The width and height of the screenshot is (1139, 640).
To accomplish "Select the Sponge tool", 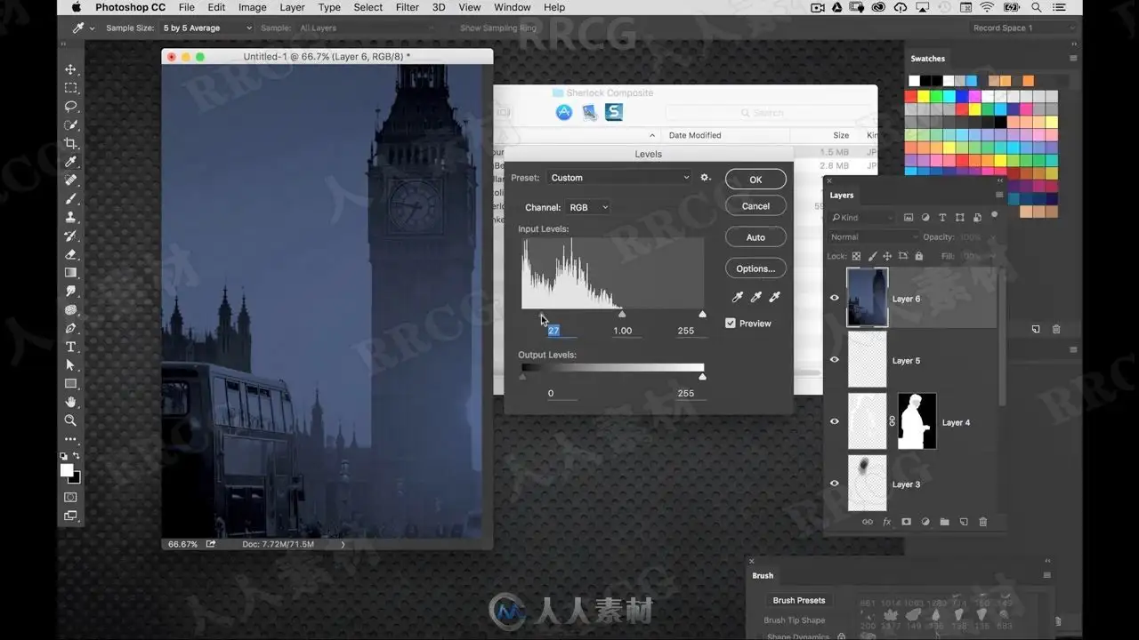I will coord(70,310).
